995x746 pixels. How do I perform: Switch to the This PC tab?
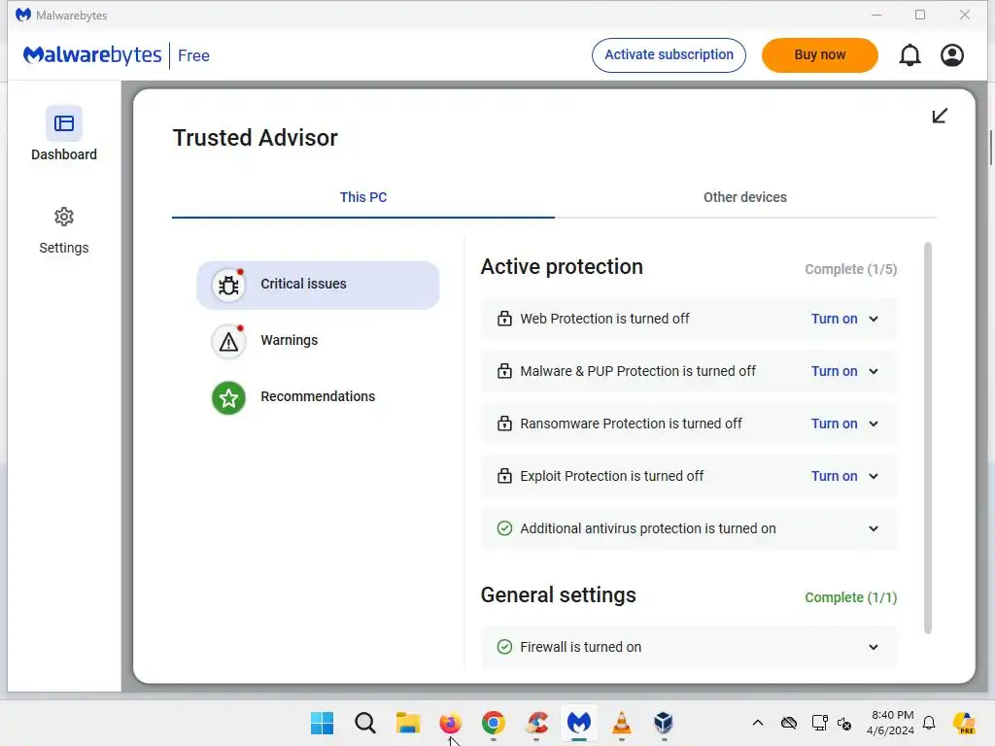point(363,197)
